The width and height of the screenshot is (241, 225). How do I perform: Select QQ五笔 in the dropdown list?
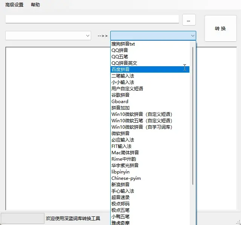click(120, 57)
